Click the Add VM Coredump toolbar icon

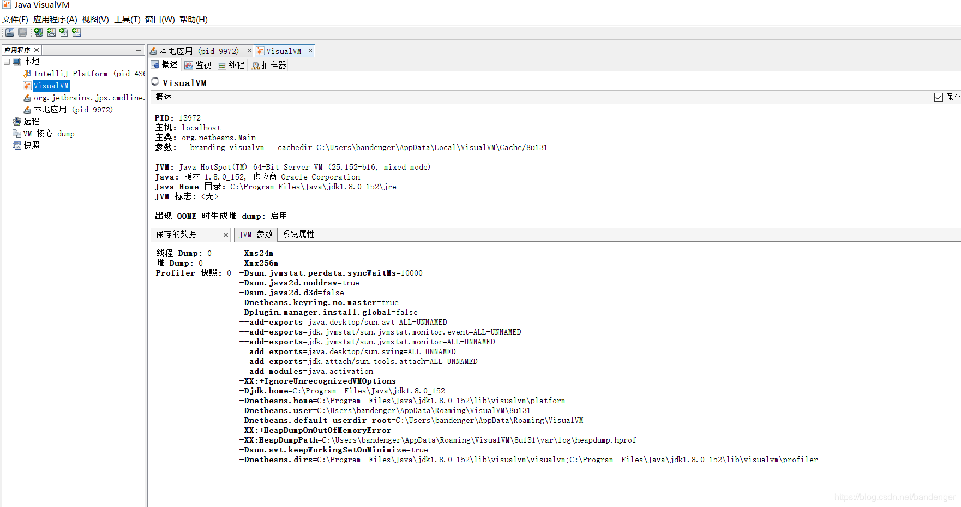(x=64, y=33)
